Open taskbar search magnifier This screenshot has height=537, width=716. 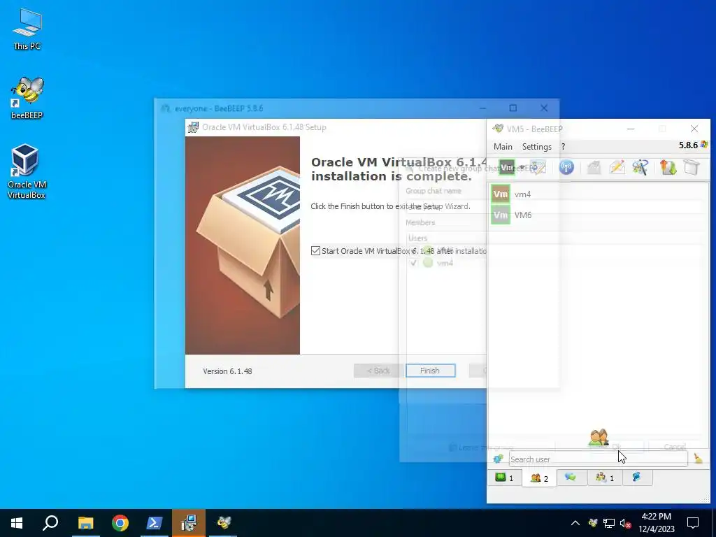(x=50, y=523)
